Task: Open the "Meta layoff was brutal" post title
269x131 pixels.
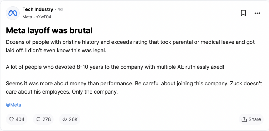Action: click(49, 31)
